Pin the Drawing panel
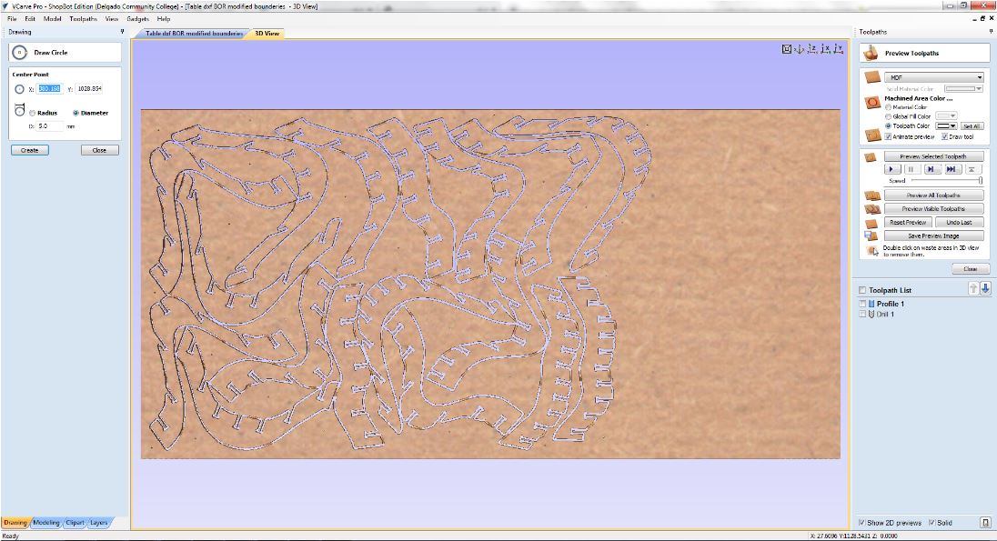This screenshot has width=997, height=541. [122, 32]
